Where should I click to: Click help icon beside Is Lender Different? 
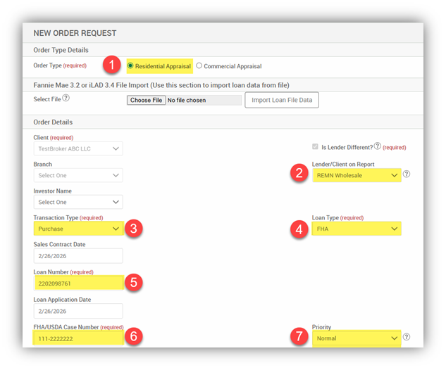[378, 146]
